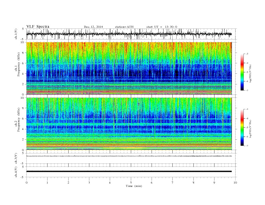Click time axis tick label '4'
Screen dimensions: 265x205
click(x=110, y=183)
